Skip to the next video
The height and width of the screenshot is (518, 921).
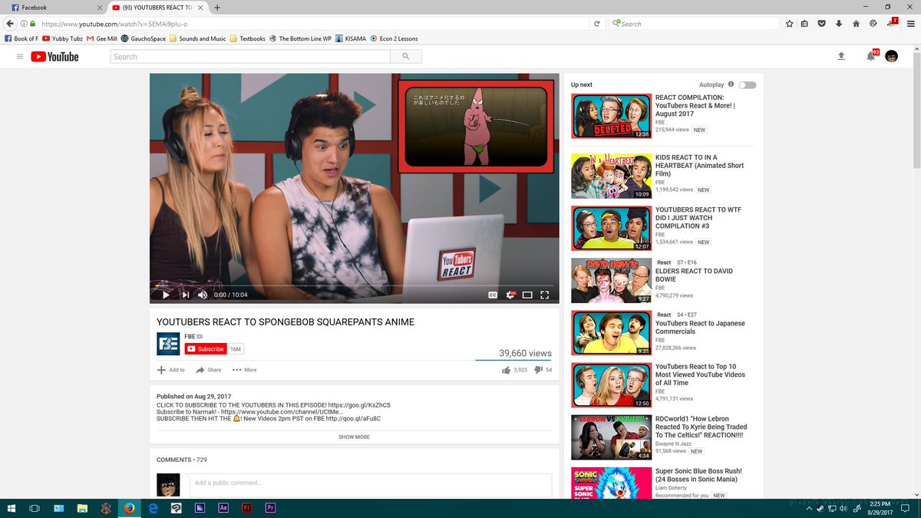coord(185,295)
